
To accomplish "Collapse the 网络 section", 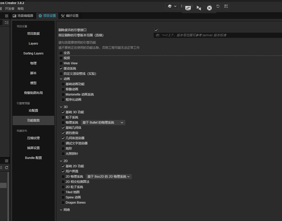I will 61,210.
